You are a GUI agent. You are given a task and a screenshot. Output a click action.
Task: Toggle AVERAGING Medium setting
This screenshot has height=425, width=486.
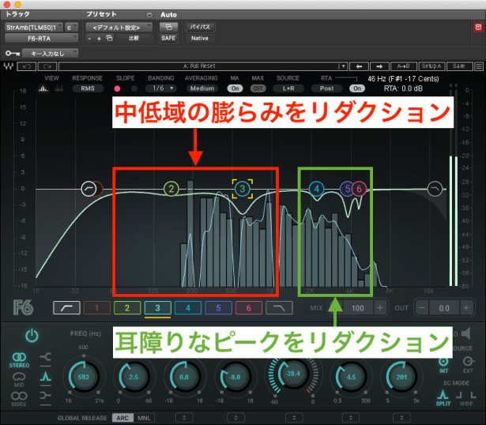(x=202, y=88)
